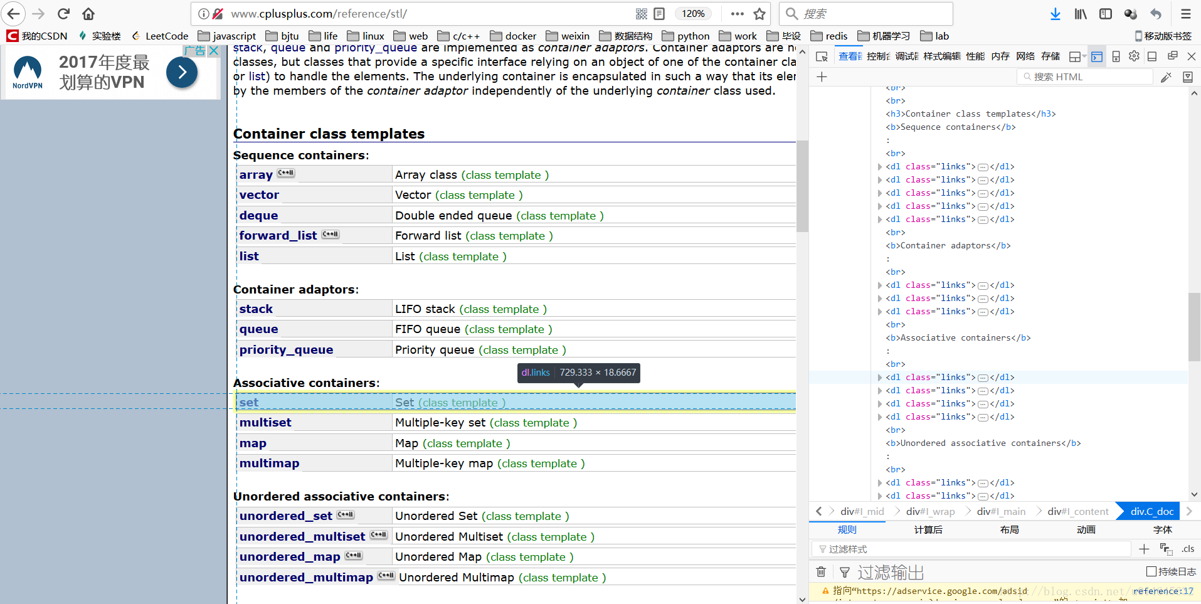
Task: Open the unordered_map link
Action: 290,557
